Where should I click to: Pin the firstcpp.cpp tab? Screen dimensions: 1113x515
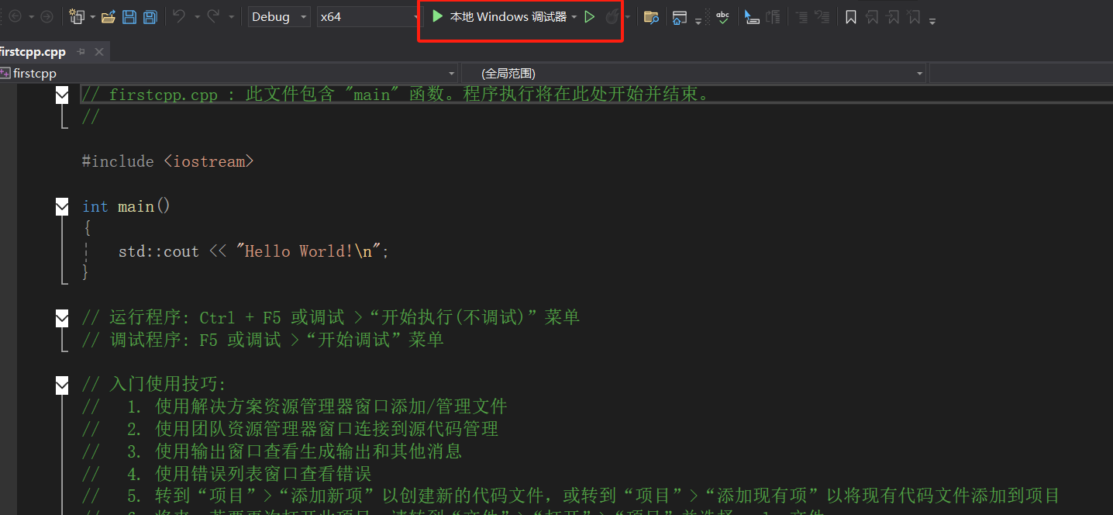(81, 52)
